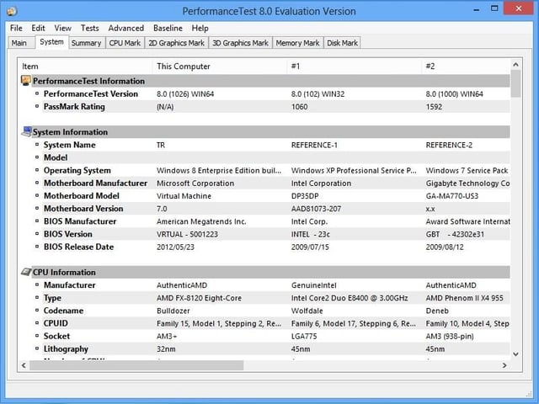Viewport: 539px width, 404px height.
Task: Click the #2 column header
Action: point(466,66)
